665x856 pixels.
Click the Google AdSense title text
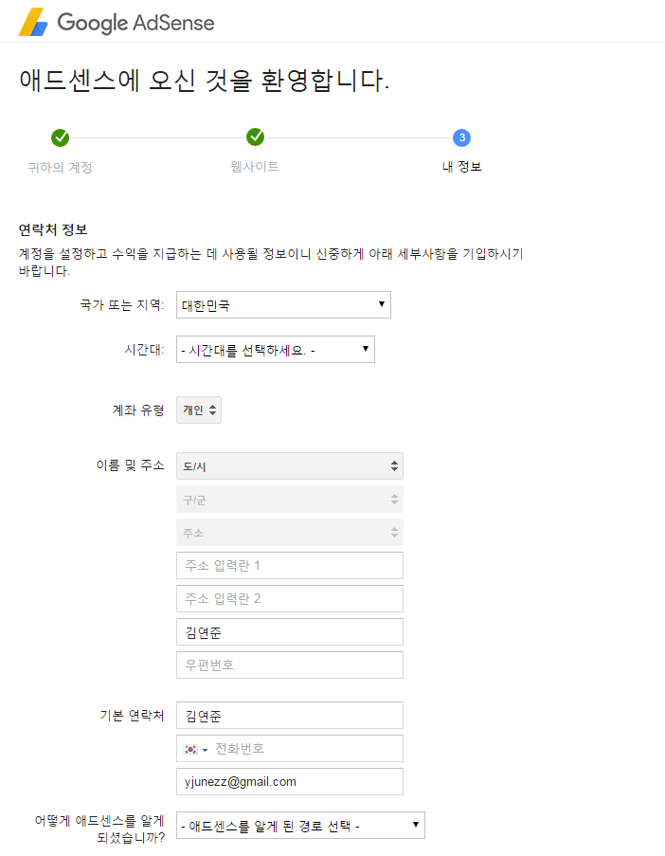click(135, 23)
